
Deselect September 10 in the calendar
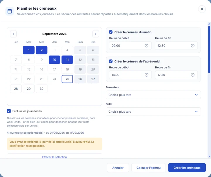tap(55, 60)
